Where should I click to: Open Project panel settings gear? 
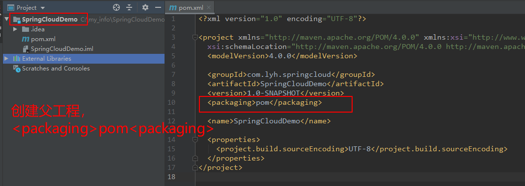[x=145, y=7]
